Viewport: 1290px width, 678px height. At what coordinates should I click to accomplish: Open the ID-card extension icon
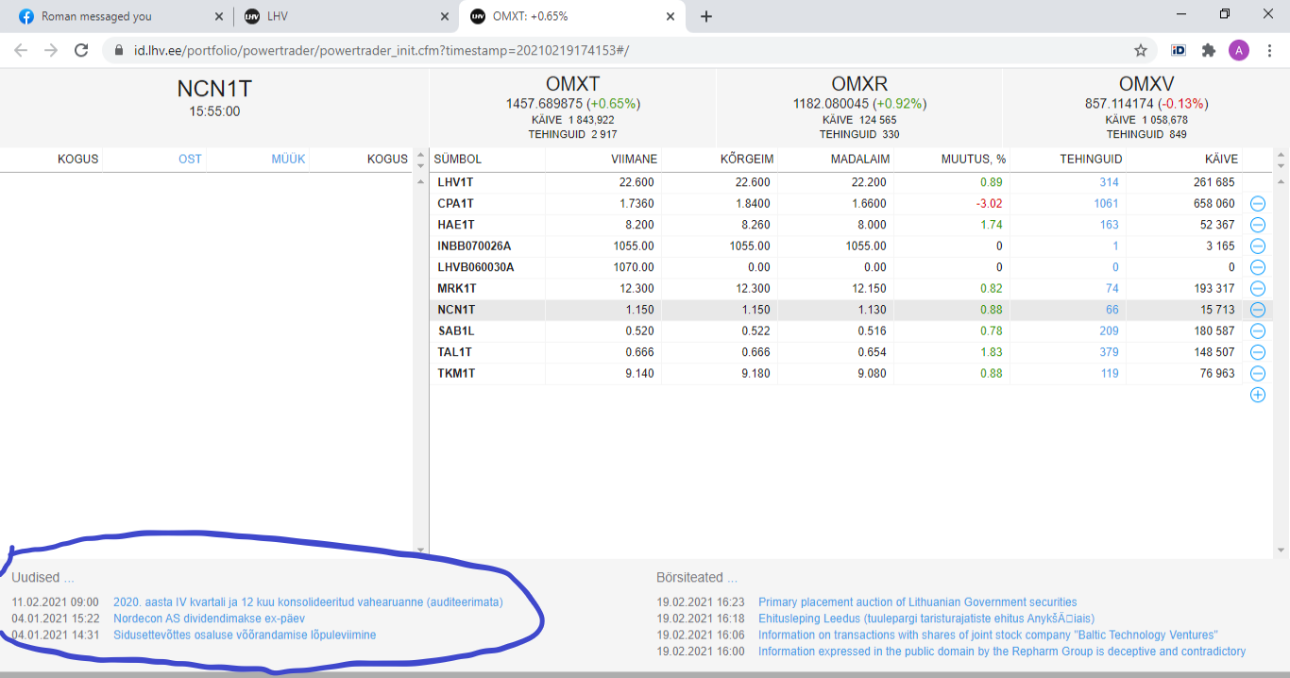coord(1178,51)
